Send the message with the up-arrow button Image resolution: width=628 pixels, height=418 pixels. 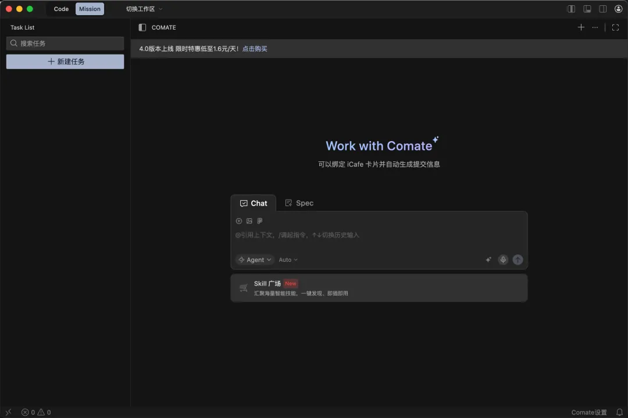518,260
